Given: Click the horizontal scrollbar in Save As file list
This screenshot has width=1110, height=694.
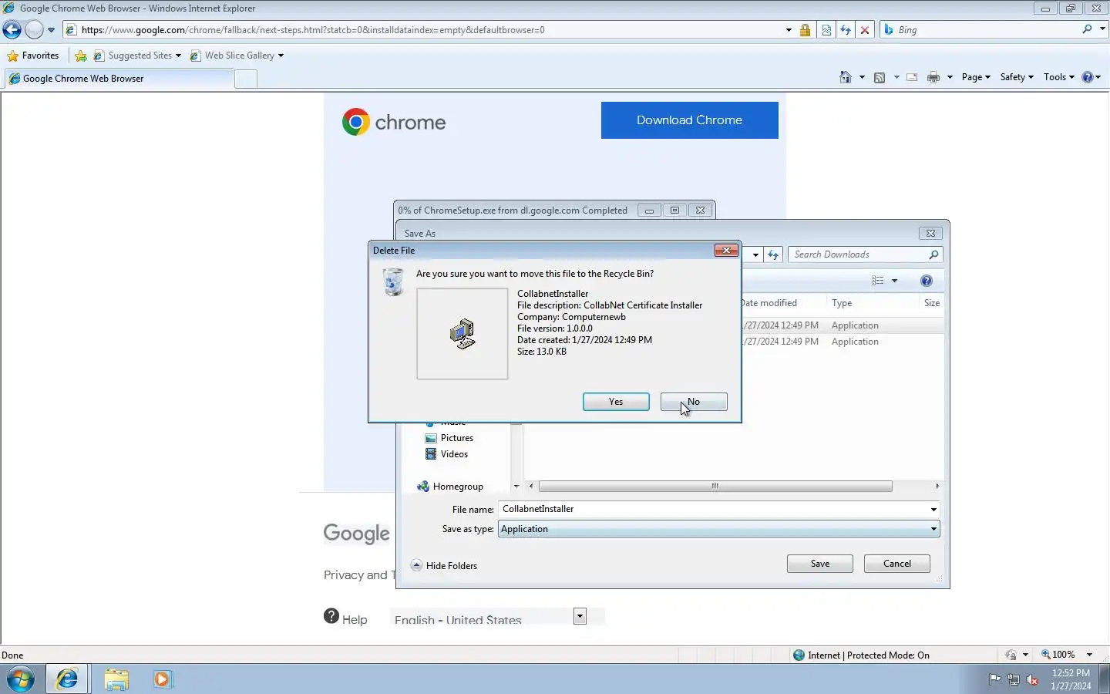Looking at the screenshot, I should click(x=715, y=486).
